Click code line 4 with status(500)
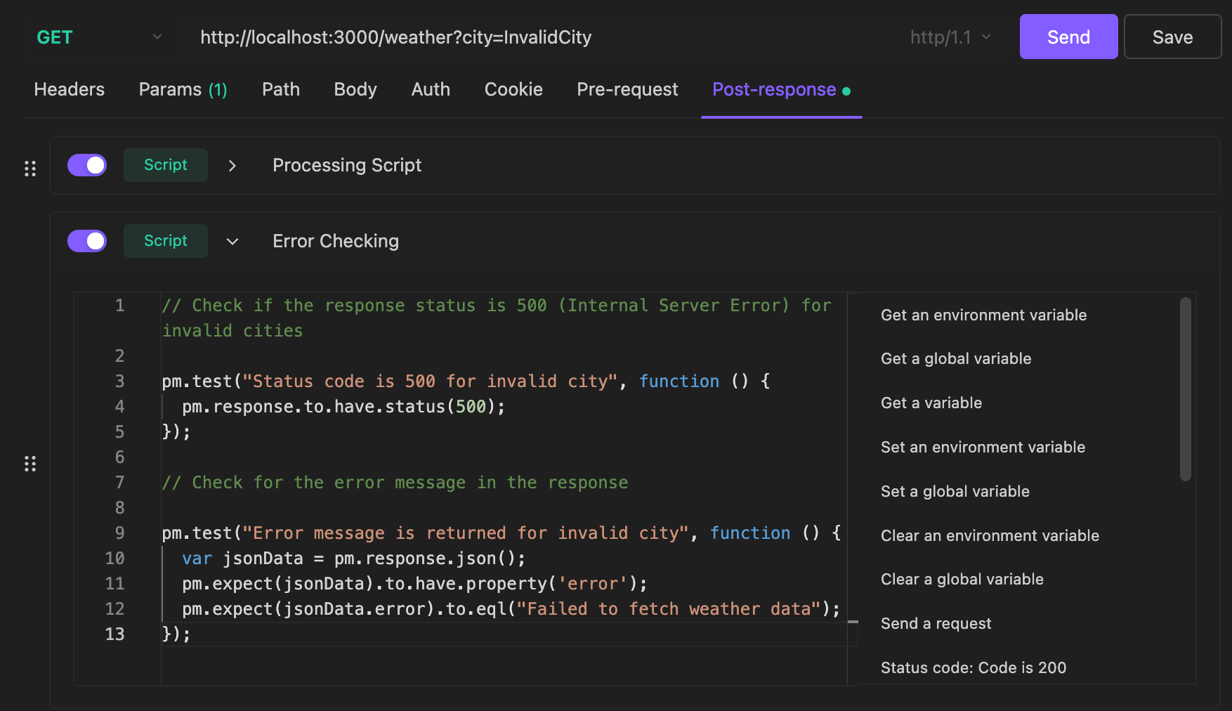This screenshot has height=711, width=1232. tap(343, 406)
